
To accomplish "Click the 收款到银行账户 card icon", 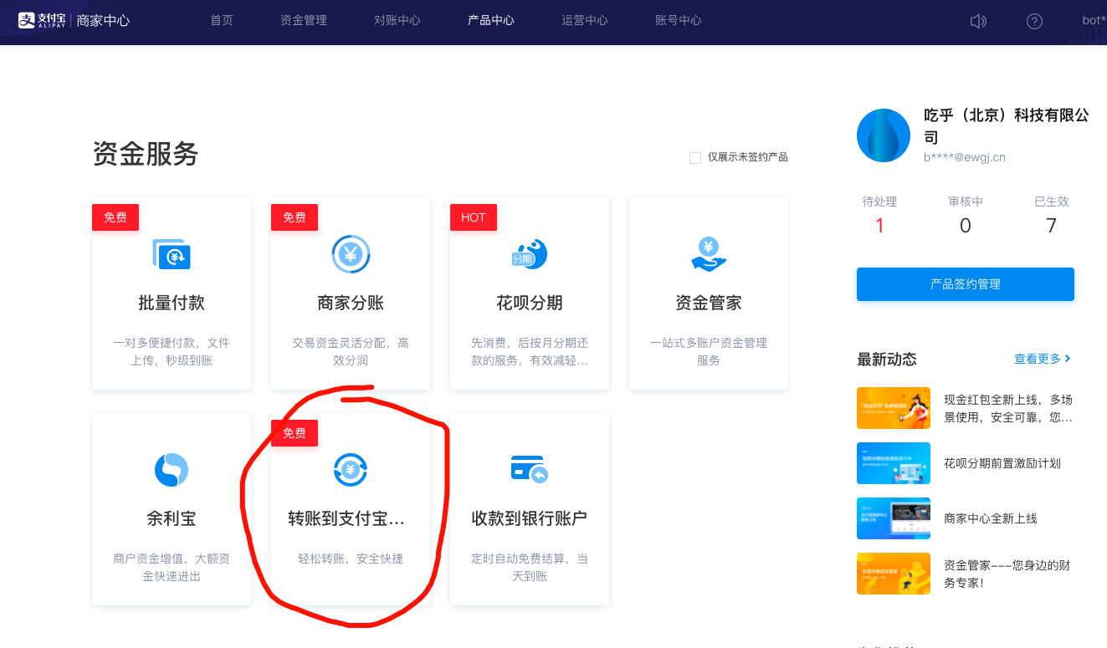I will (x=530, y=469).
